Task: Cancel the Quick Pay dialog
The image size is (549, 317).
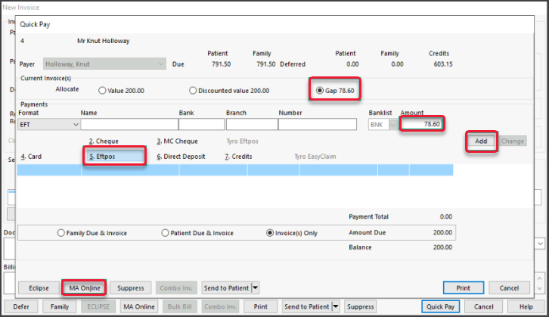Action: click(x=509, y=288)
